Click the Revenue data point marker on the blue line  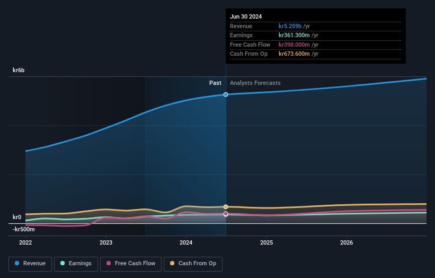click(x=226, y=95)
